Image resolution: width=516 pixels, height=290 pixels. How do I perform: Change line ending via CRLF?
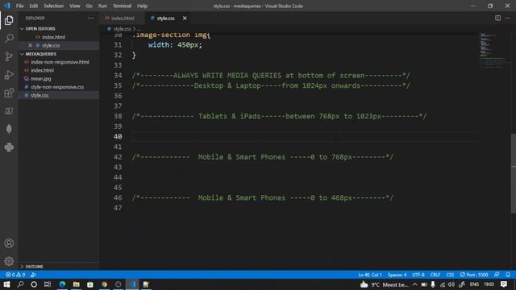[435, 275]
